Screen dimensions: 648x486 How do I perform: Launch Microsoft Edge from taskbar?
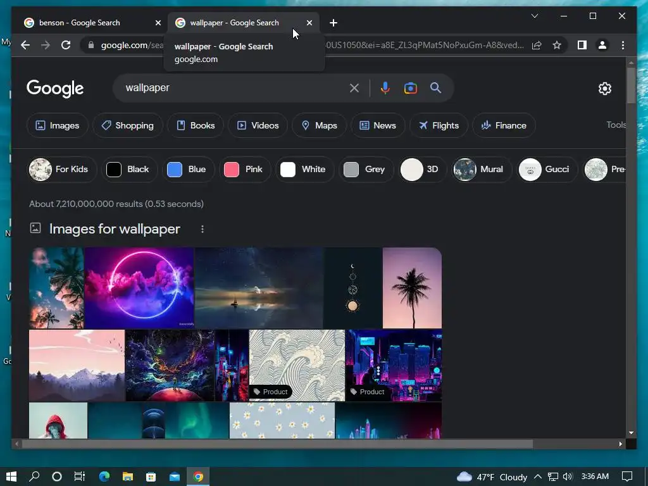[104, 477]
